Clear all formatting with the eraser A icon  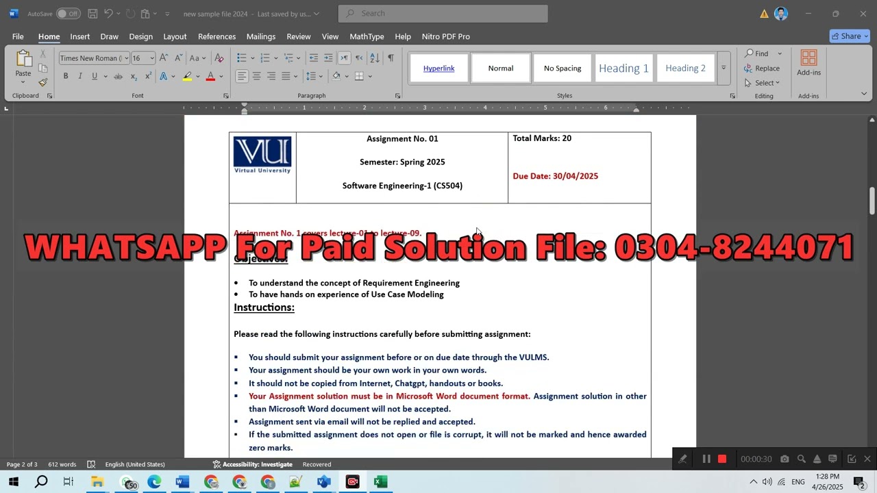pyautogui.click(x=219, y=58)
